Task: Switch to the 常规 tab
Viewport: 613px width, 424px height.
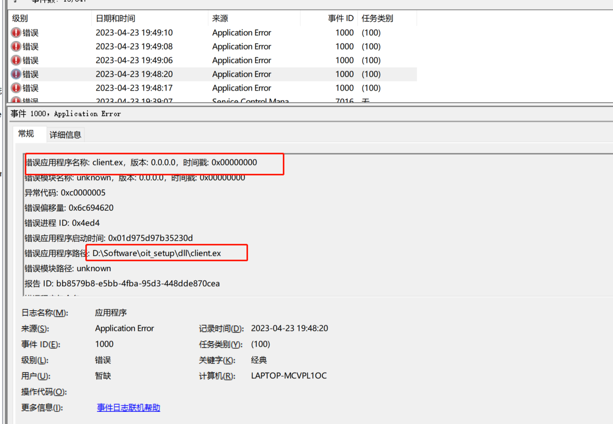Action: coord(26,134)
